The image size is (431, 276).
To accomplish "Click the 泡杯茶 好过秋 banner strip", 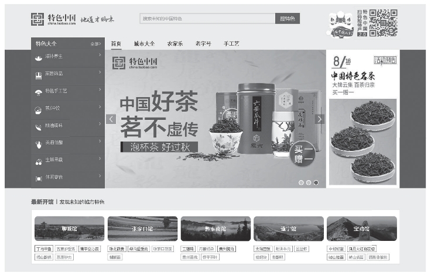I will coord(159,147).
